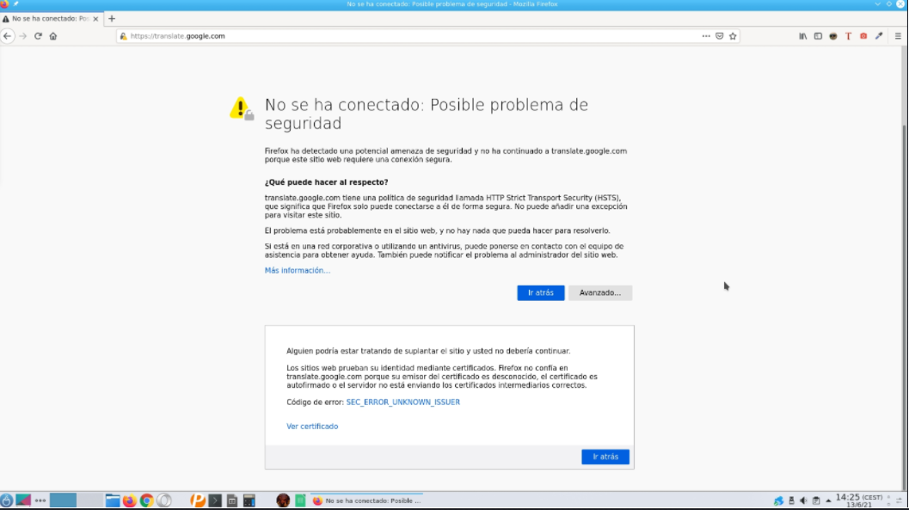The image size is (909, 510).
Task: Select the 'No se ha conectado' browser tab
Action: (x=51, y=19)
